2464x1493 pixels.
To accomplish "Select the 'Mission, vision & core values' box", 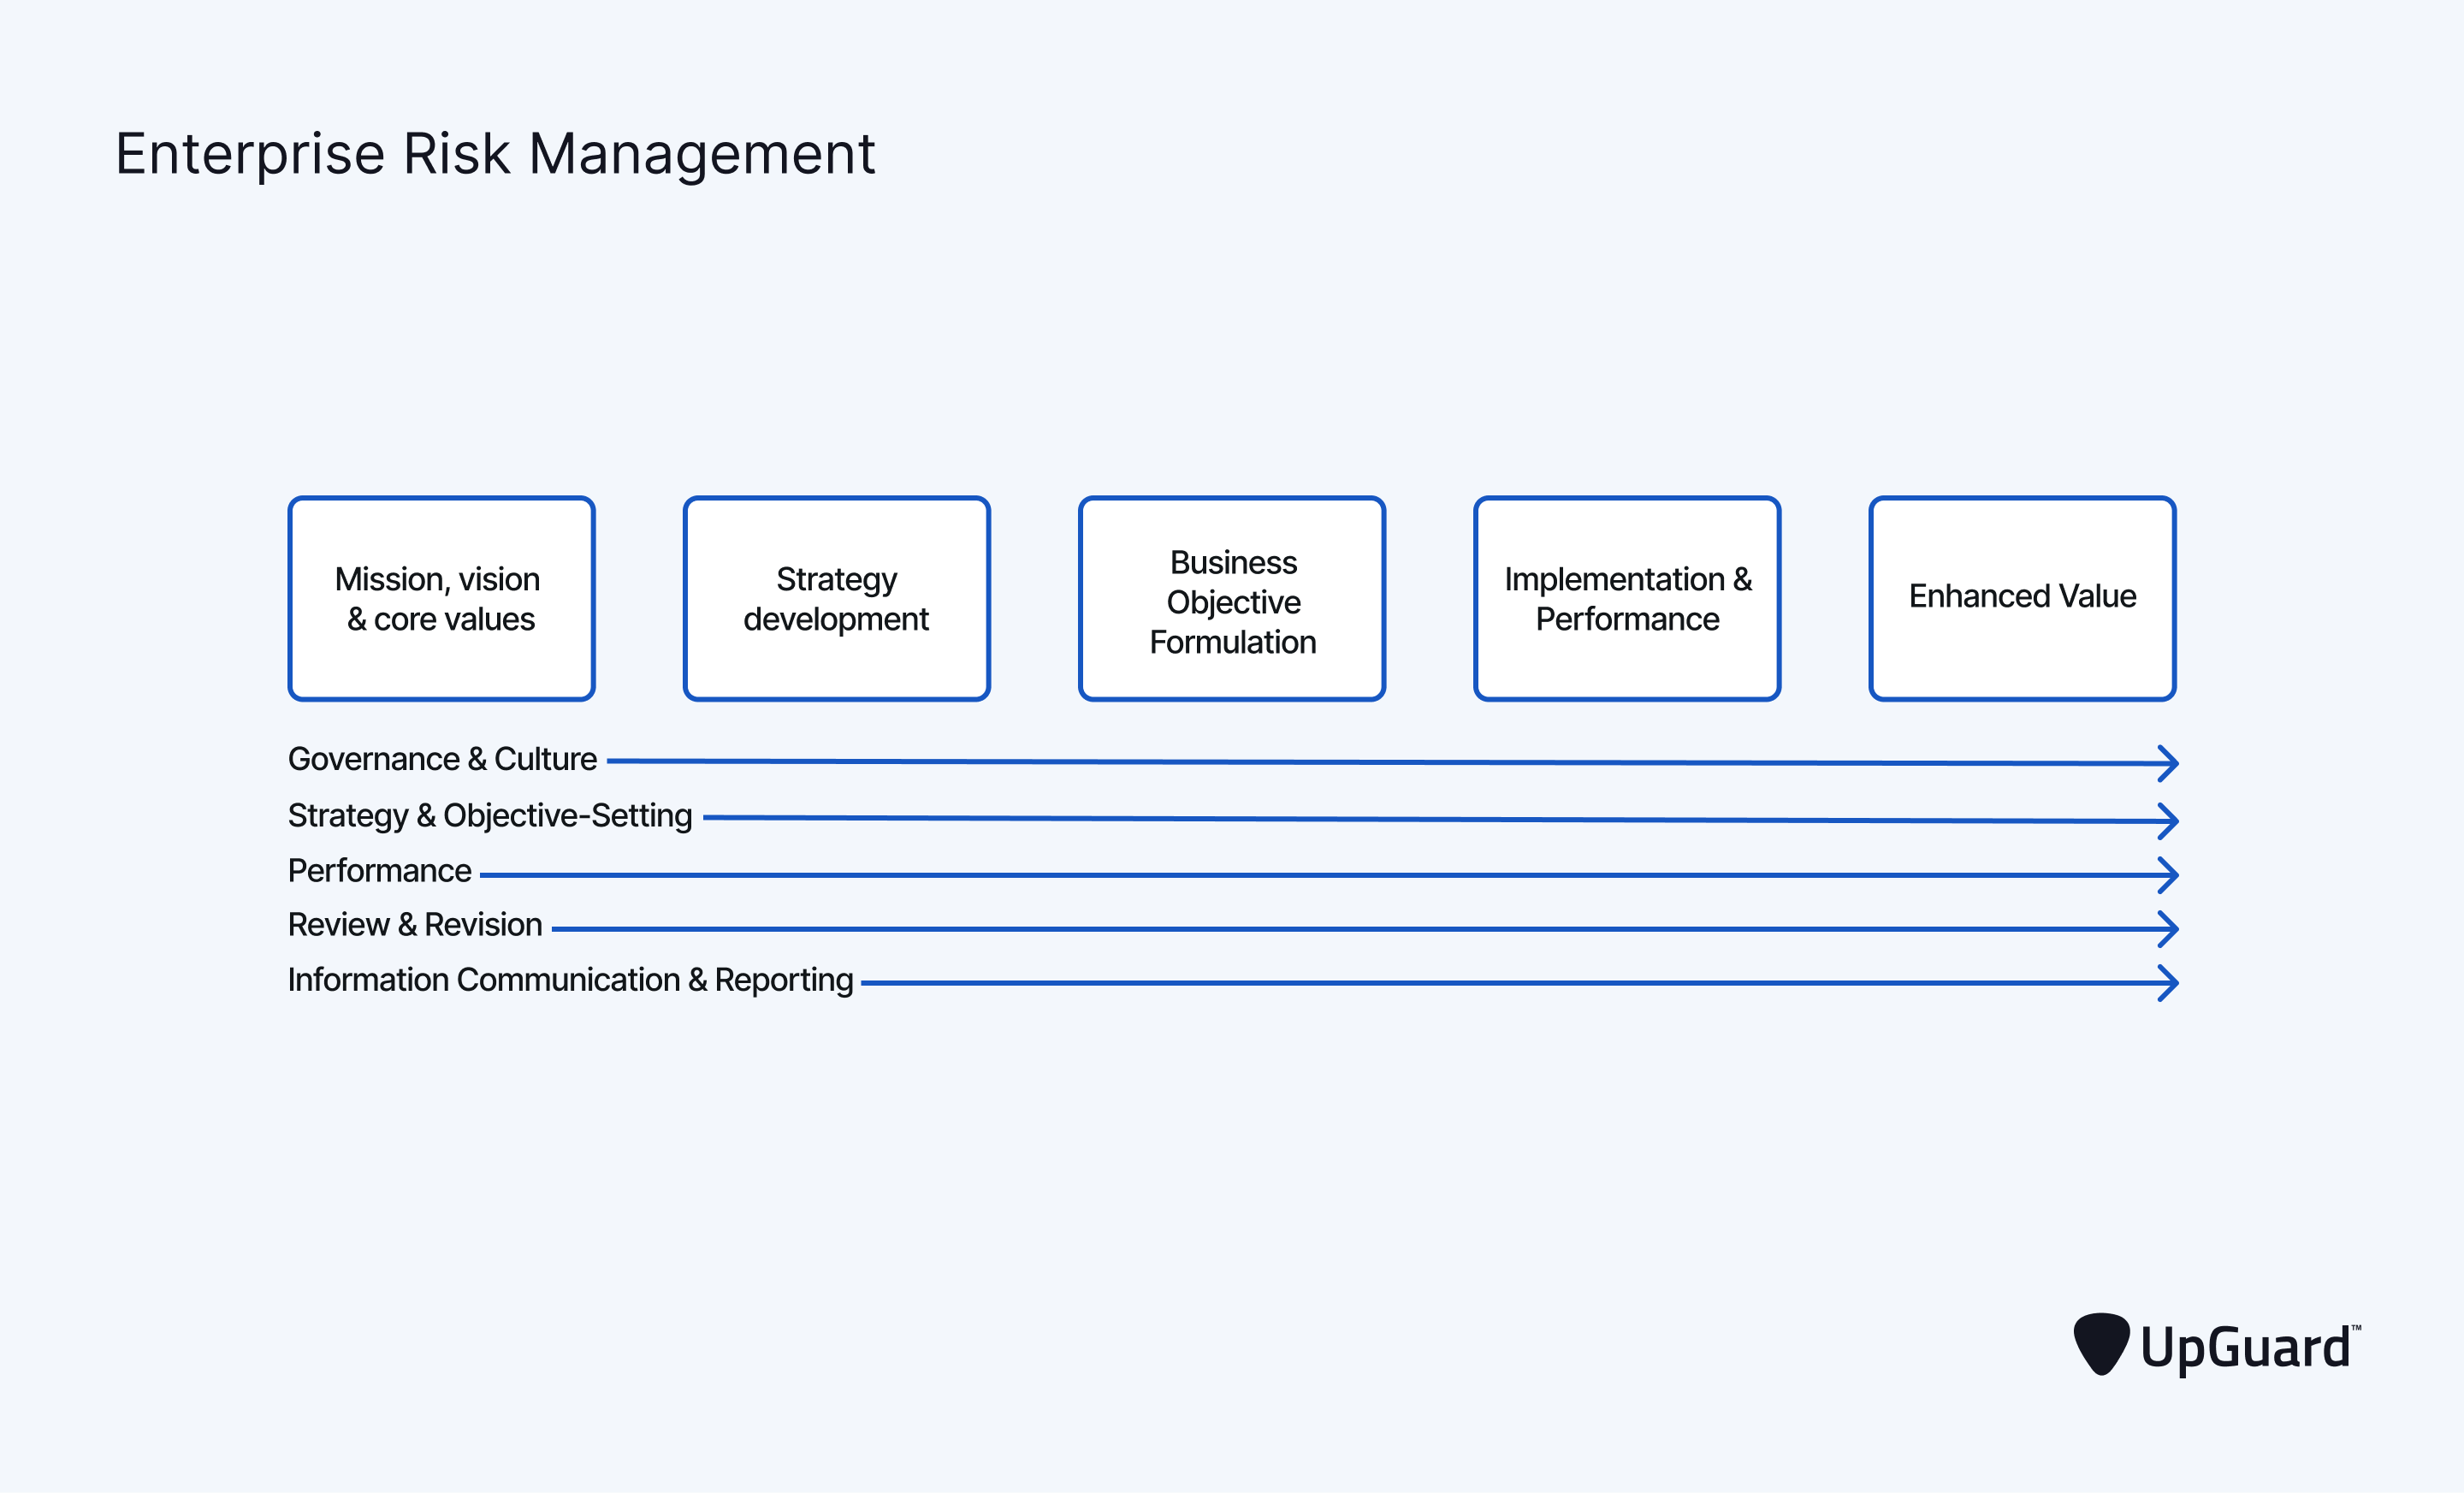I will click(x=441, y=598).
